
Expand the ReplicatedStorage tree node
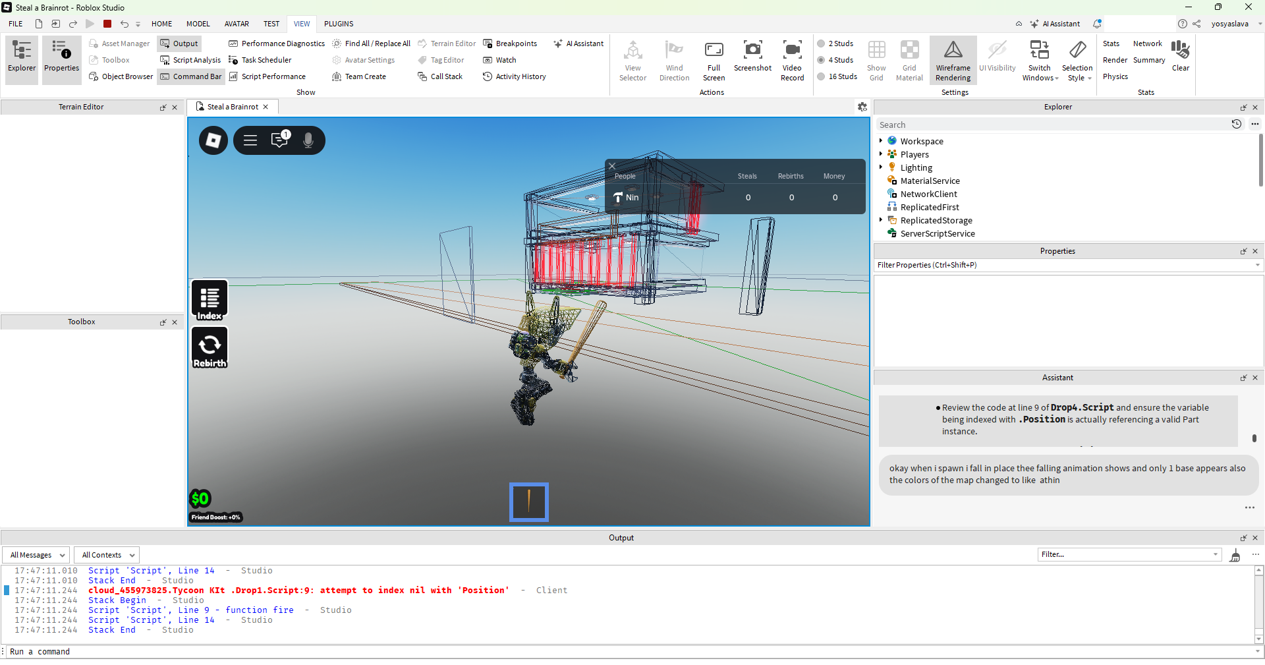880,220
